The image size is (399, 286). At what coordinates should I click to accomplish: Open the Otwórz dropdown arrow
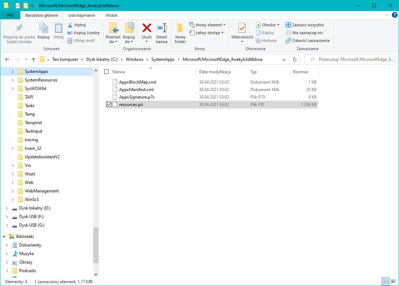[x=278, y=25]
